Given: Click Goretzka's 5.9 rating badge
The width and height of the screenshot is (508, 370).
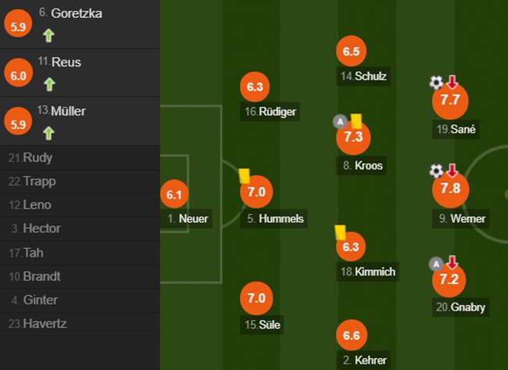Looking at the screenshot, I should coord(18,24).
